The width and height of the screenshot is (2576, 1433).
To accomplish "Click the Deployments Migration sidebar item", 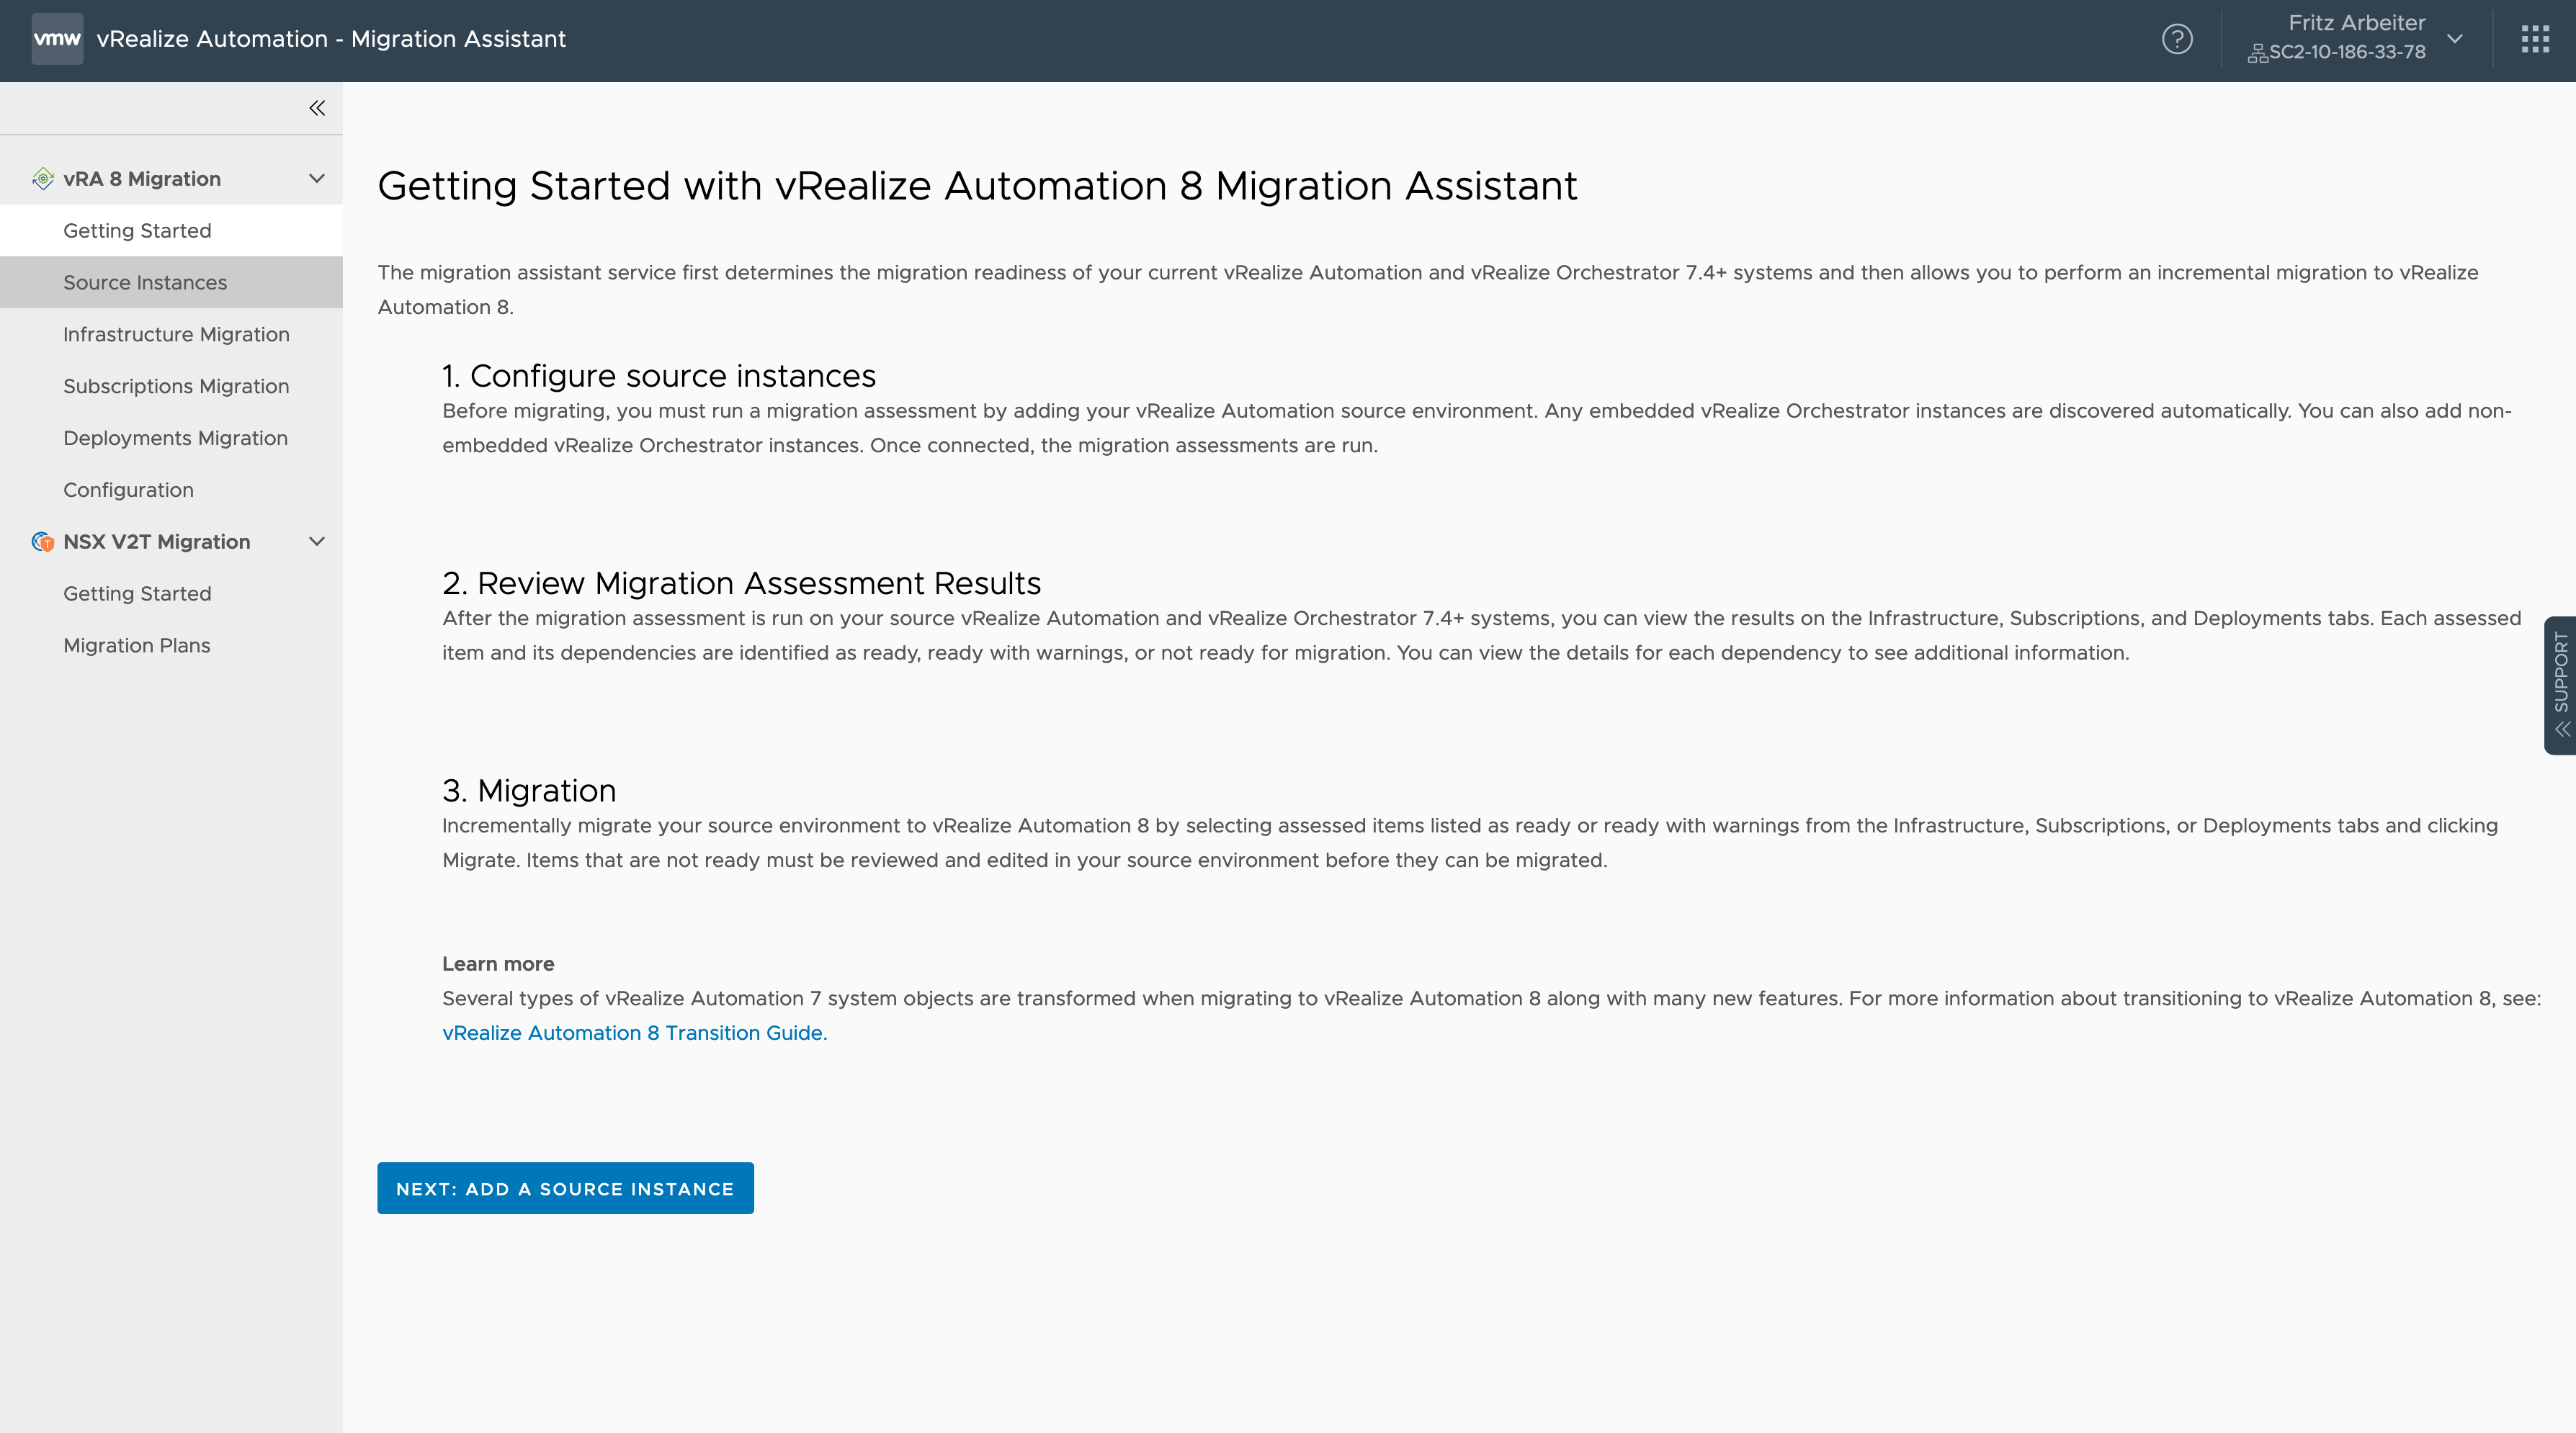I will tap(174, 438).
